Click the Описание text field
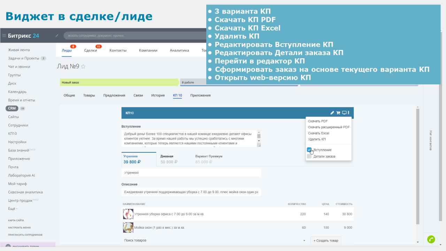The image size is (446, 251). tap(191, 192)
